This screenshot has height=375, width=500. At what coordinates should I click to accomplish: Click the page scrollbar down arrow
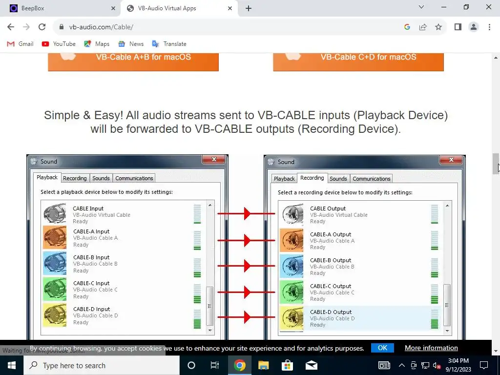(x=496, y=351)
